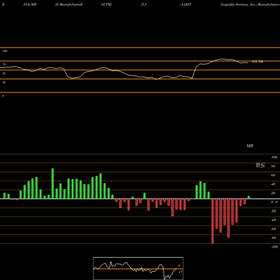Click the 'SI & MR' header text
Viewport: 280px width, 280px height.
point(30,4)
